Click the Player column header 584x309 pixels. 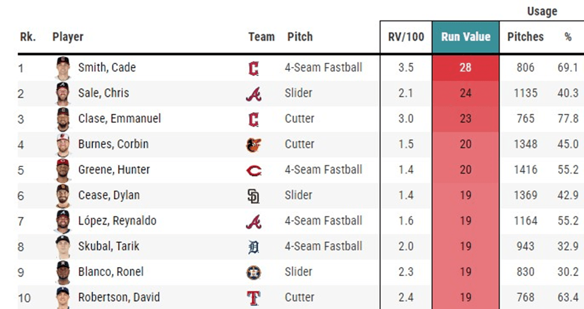[68, 37]
